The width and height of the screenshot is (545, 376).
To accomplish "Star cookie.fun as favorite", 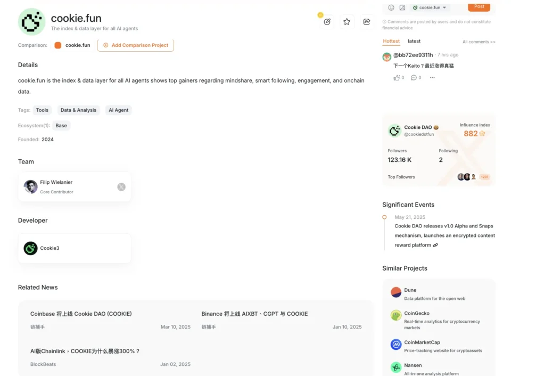I will pos(347,22).
